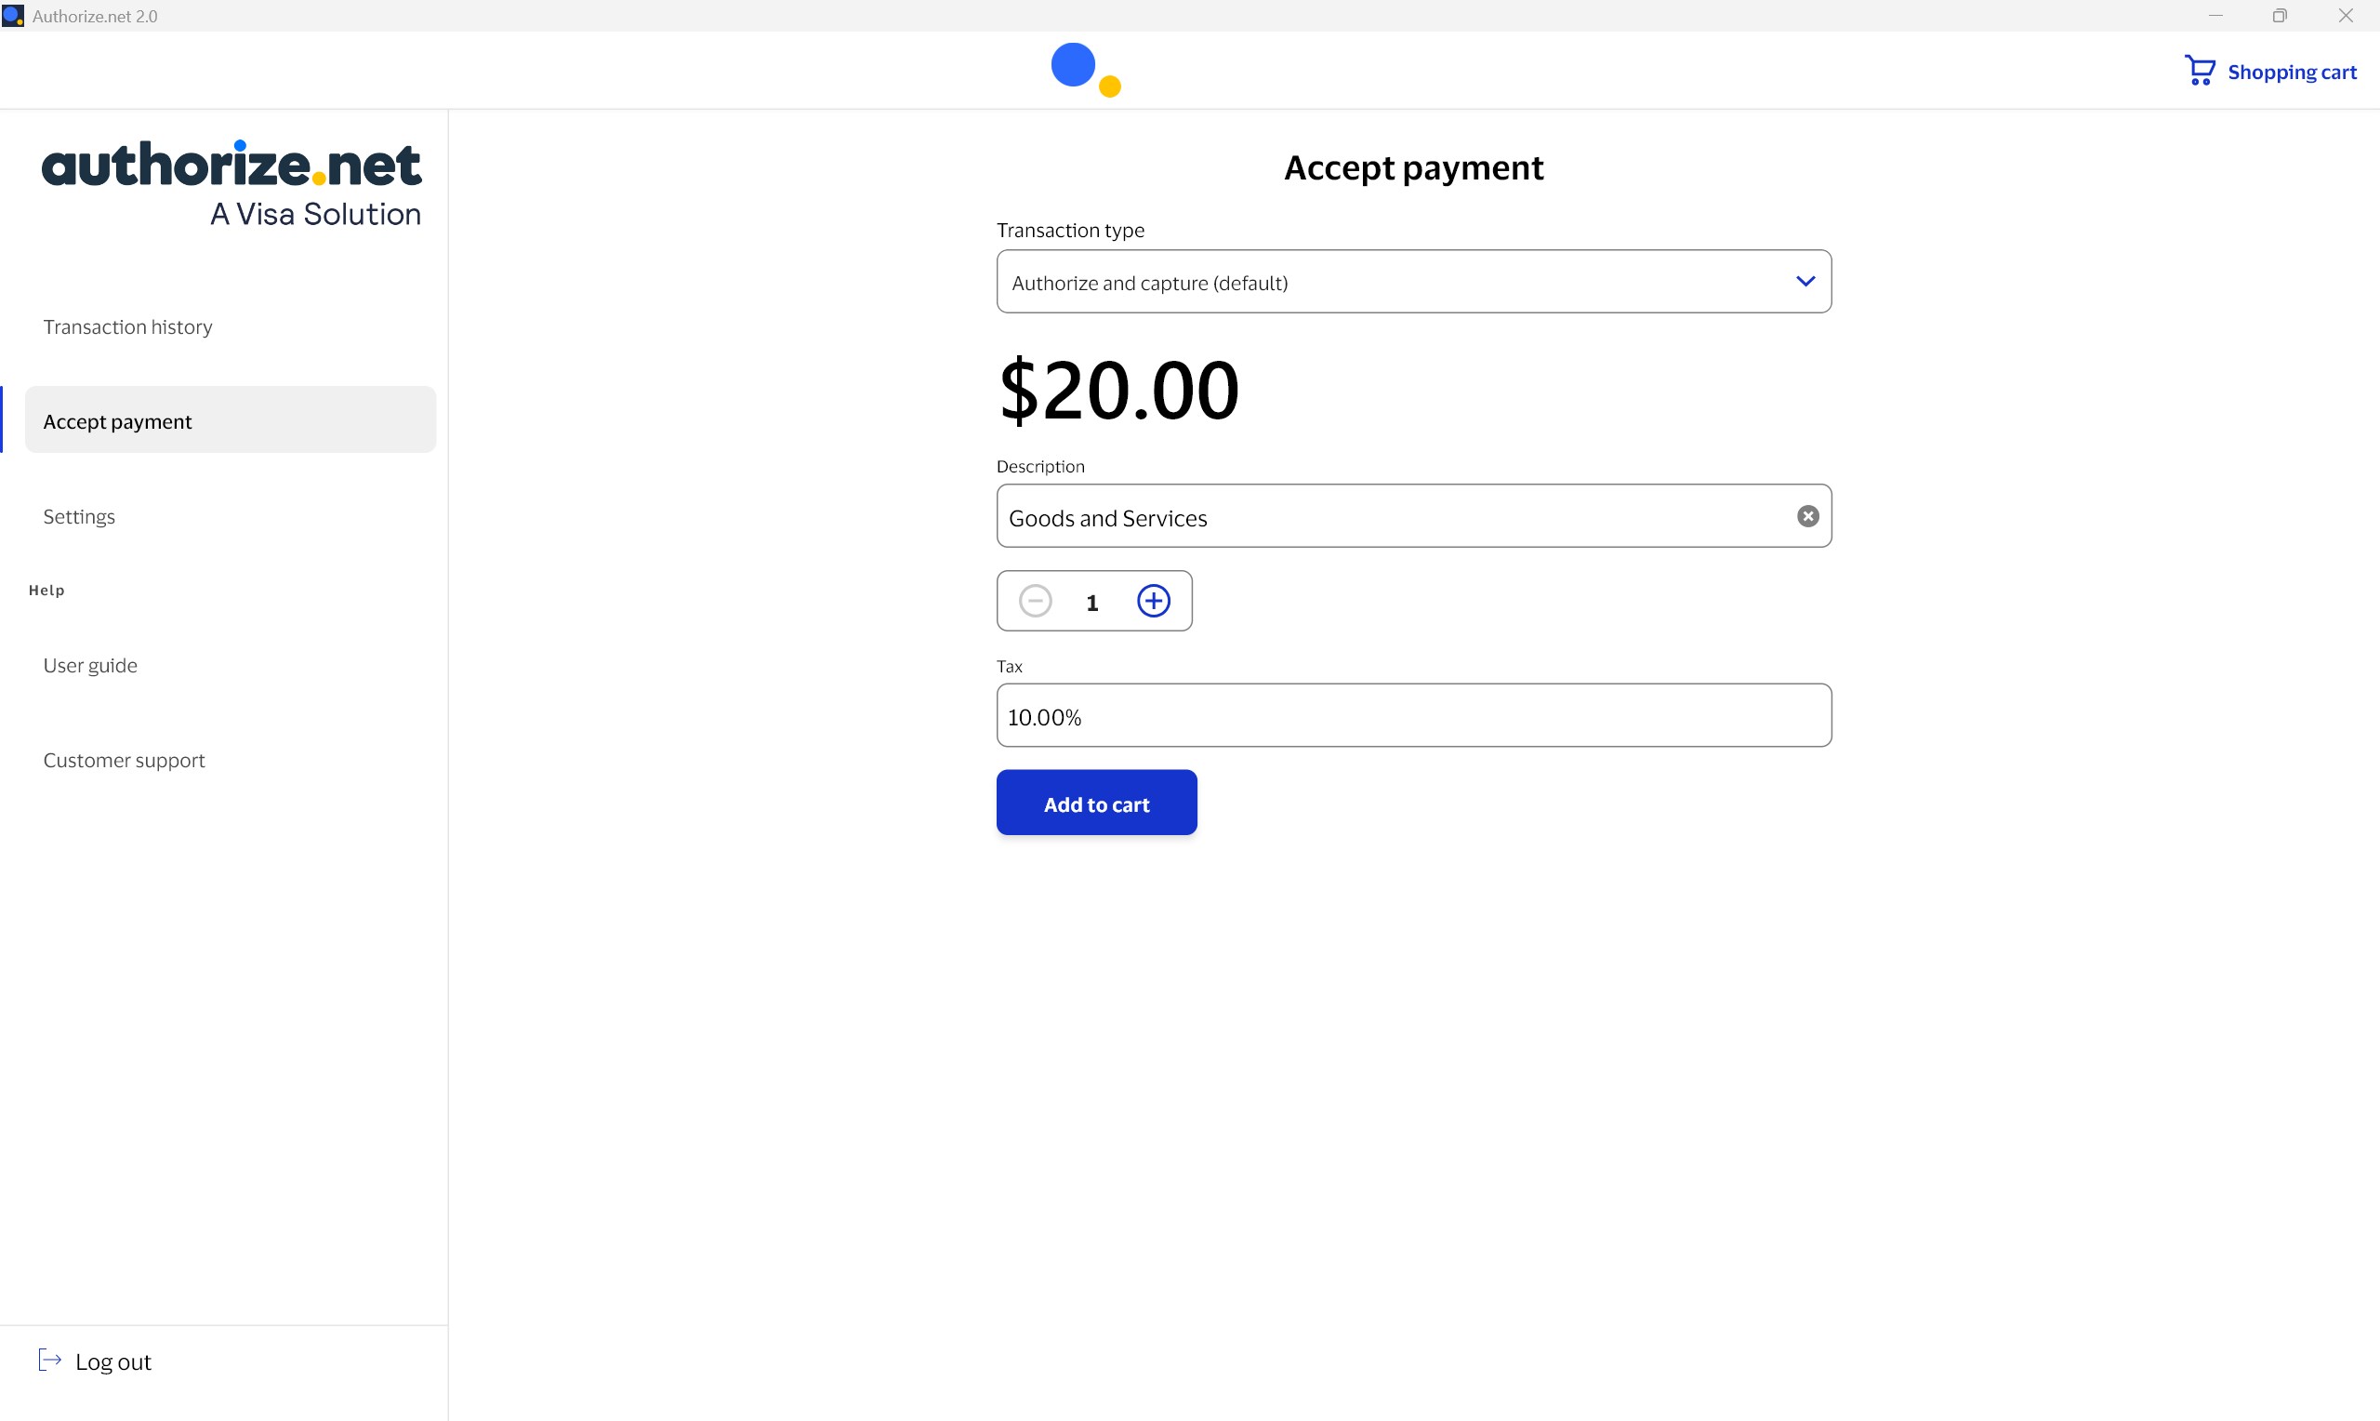Click the Authorize.net 2.0 title bar icon
This screenshot has width=2380, height=1421.
click(x=13, y=15)
